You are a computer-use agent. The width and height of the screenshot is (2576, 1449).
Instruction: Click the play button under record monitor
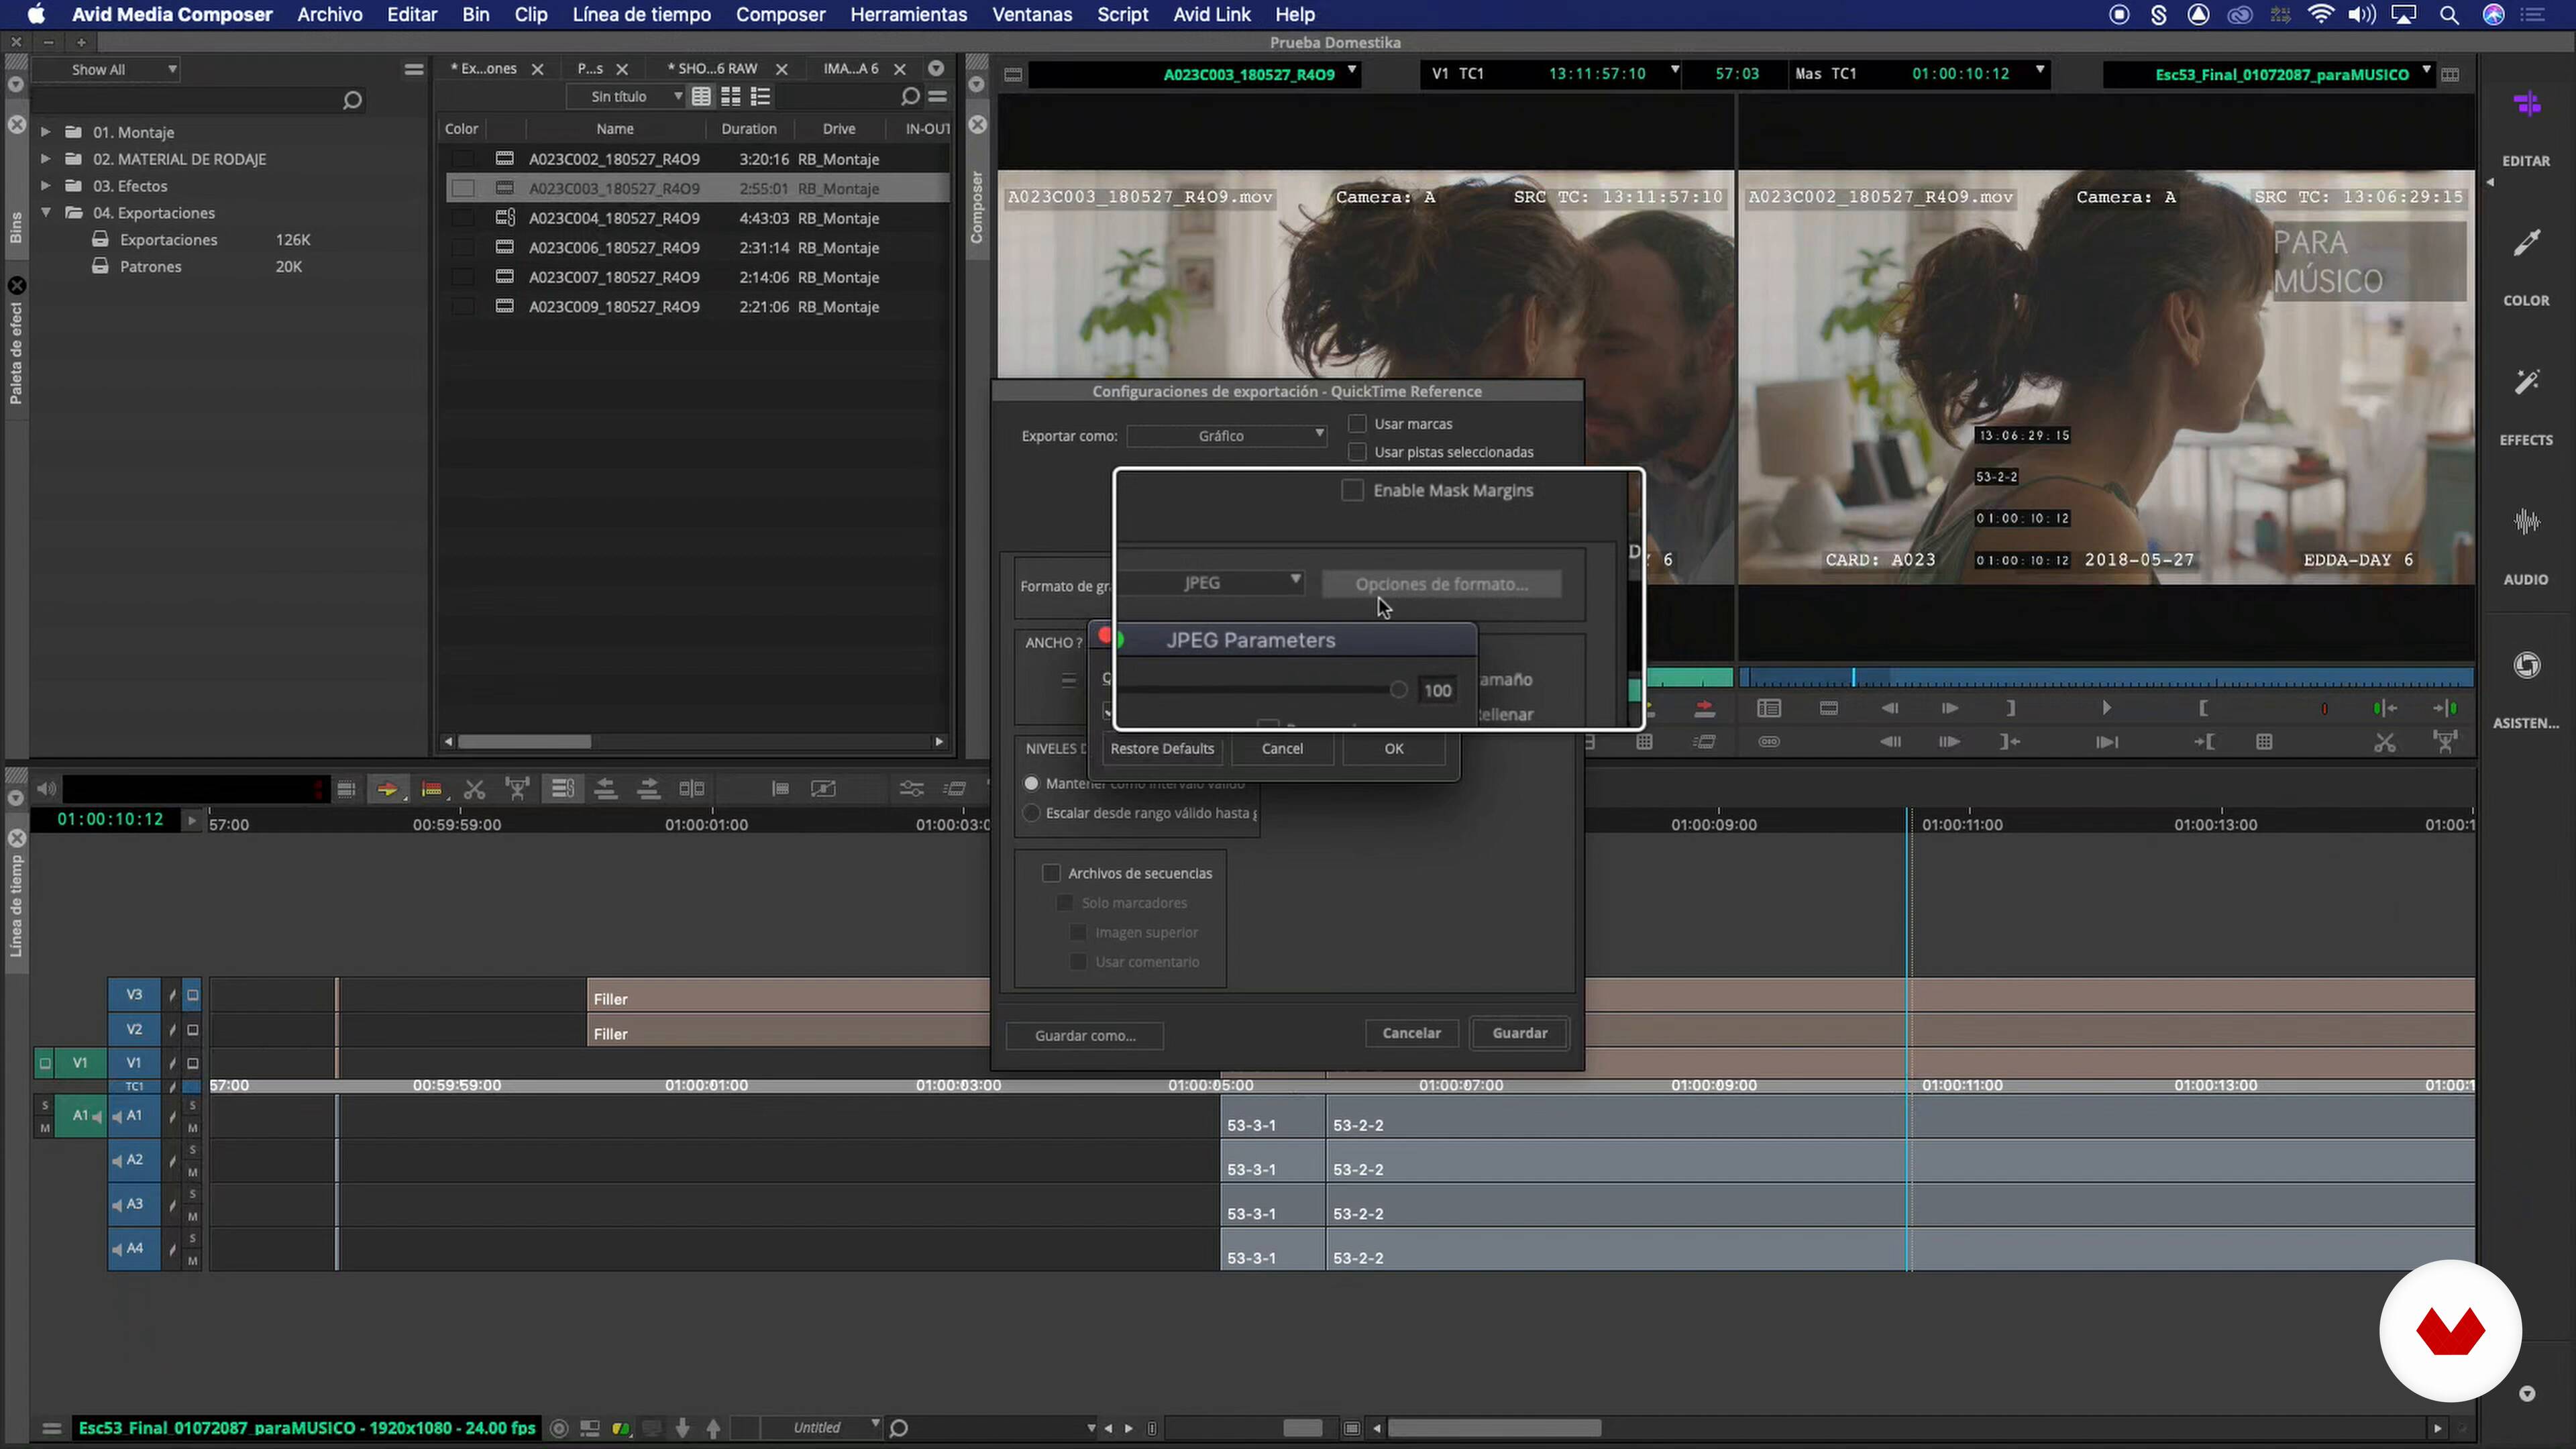[2106, 708]
